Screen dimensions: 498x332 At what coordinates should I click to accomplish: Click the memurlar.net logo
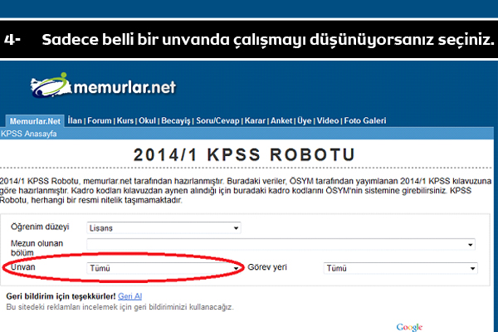coord(103,85)
